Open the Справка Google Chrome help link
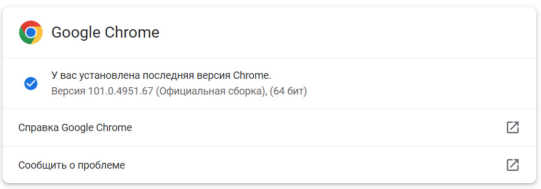 (75, 128)
